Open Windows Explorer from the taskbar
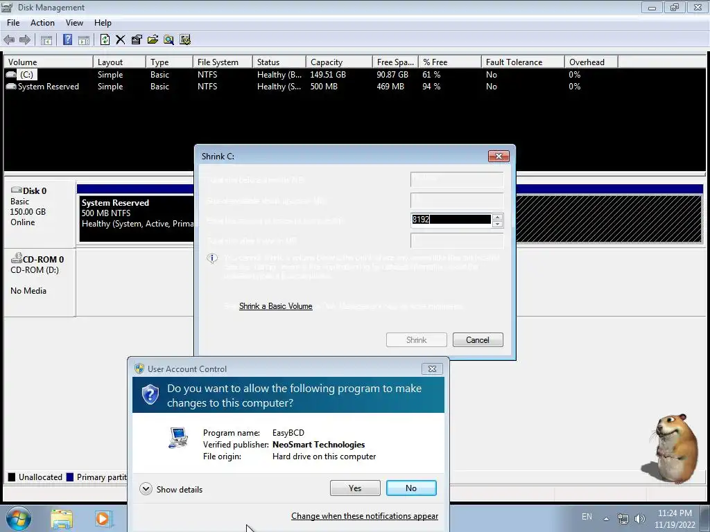 pos(62,518)
